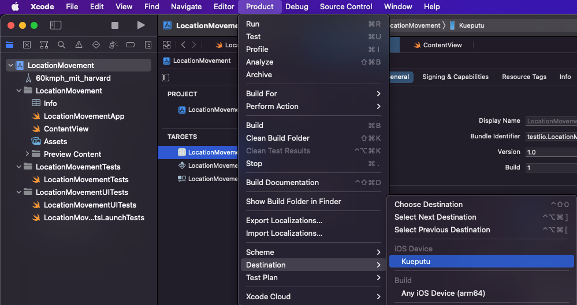
Task: Collapse the LocationMovement project root
Action: 10,65
